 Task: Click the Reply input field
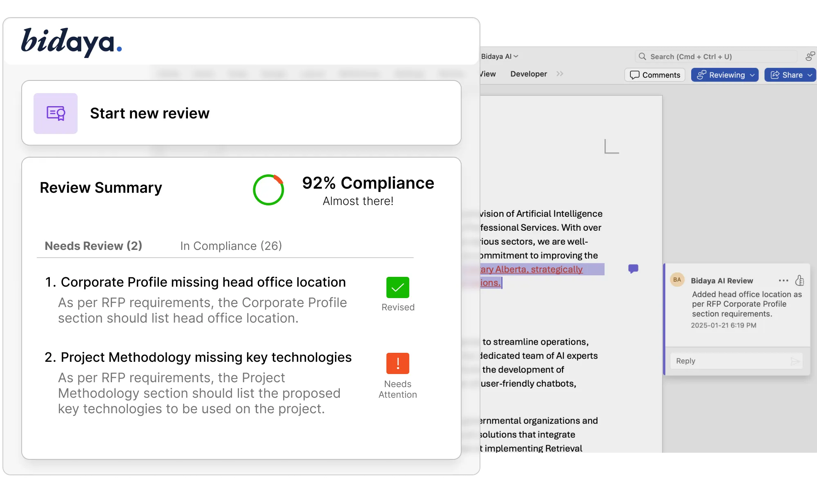tap(737, 361)
